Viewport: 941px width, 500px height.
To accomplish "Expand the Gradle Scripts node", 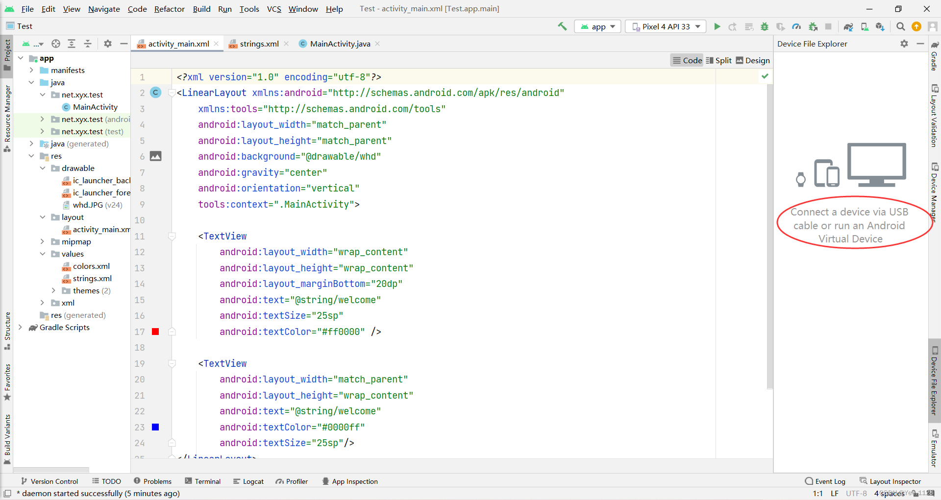I will click(21, 327).
